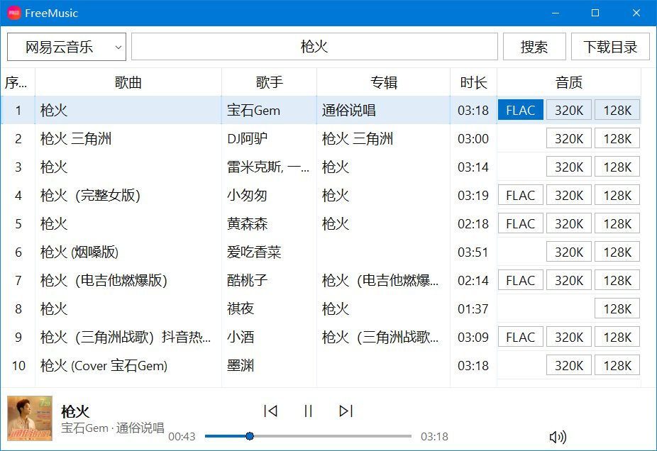
Task: Choose 128K for 雷米克斯 track
Action: 617,167
